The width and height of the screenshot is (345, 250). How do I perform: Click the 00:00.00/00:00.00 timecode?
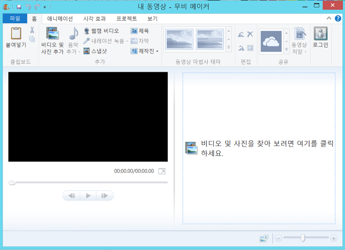pos(134,171)
